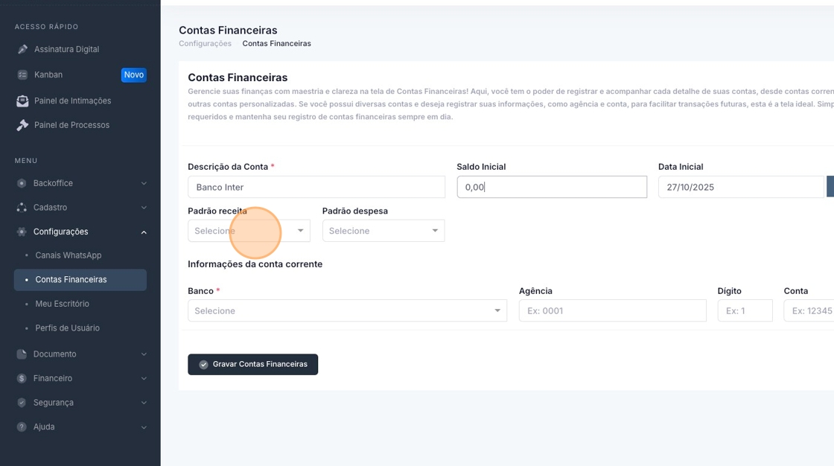
Task: Click the Assinatura Digital pen icon
Action: click(22, 49)
